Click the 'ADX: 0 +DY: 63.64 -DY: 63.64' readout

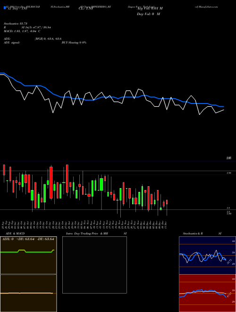point(28,239)
